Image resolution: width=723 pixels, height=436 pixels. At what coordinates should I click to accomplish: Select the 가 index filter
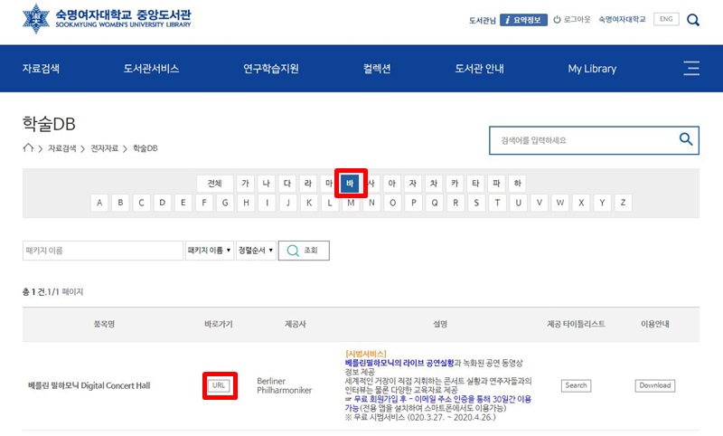pos(245,184)
